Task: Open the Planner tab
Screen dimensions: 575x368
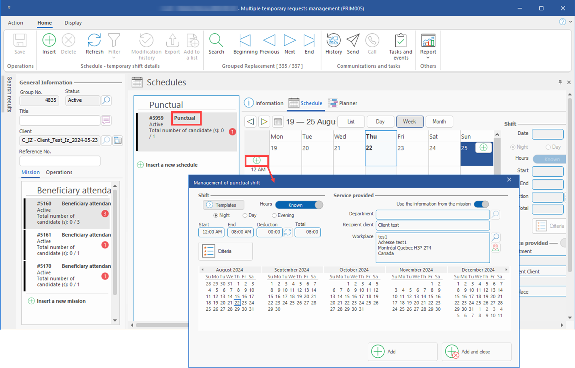Action: coord(343,103)
